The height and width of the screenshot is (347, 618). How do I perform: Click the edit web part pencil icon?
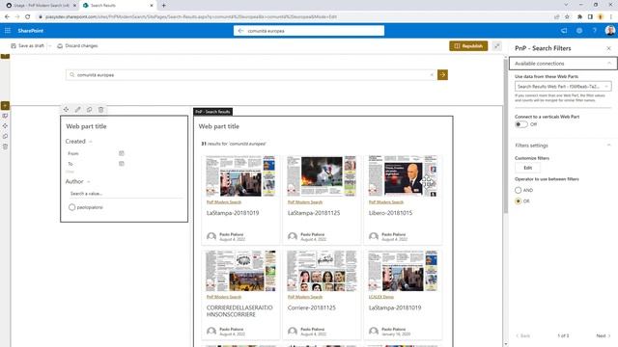[77, 109]
